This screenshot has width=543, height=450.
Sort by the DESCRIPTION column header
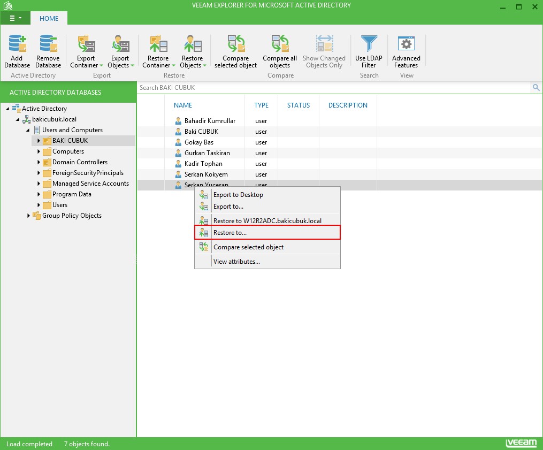pos(348,105)
